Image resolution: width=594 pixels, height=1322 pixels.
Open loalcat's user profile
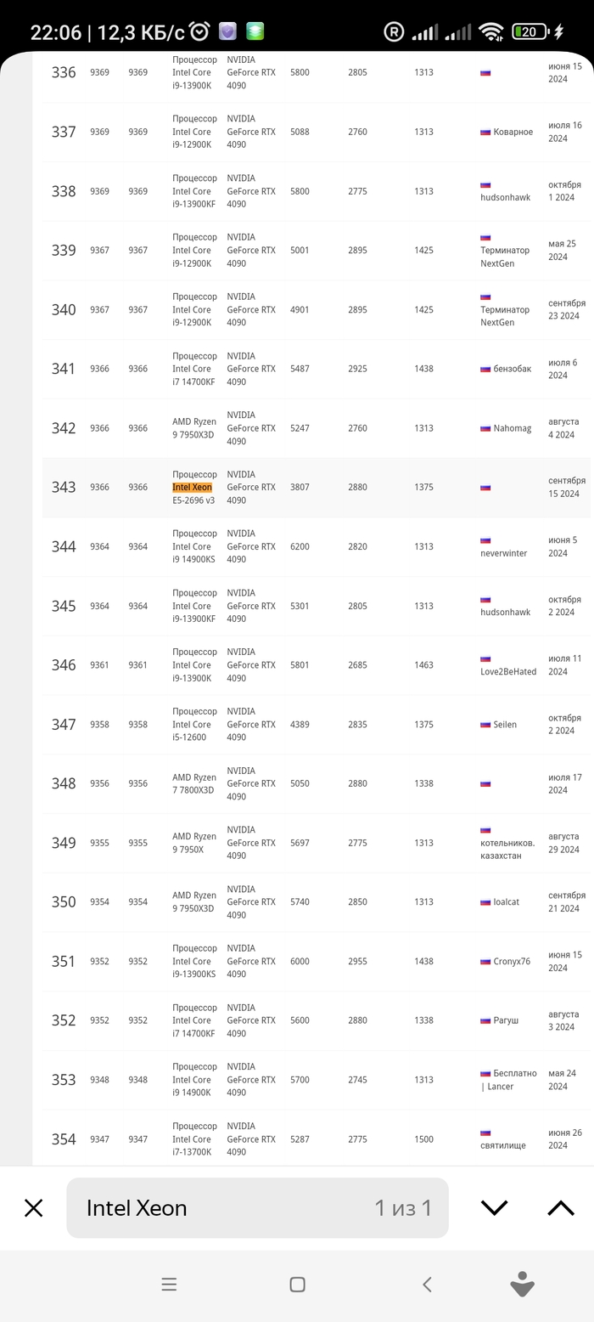506,902
